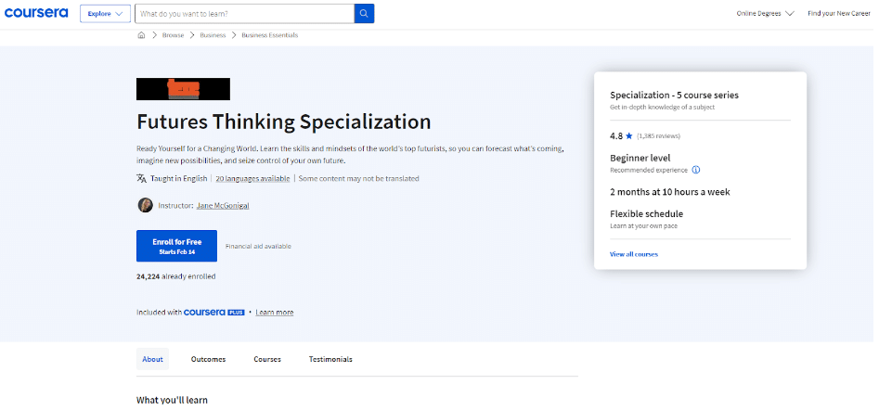Select the About tab

152,359
